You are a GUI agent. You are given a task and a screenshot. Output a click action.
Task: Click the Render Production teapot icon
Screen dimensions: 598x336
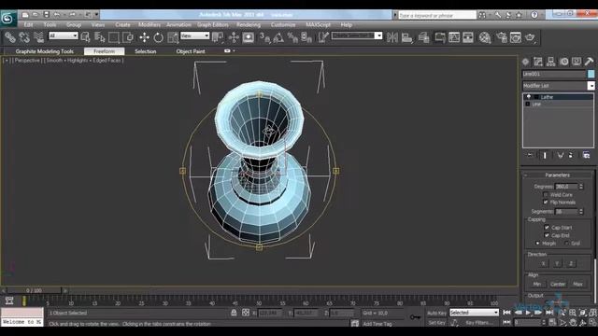point(530,37)
